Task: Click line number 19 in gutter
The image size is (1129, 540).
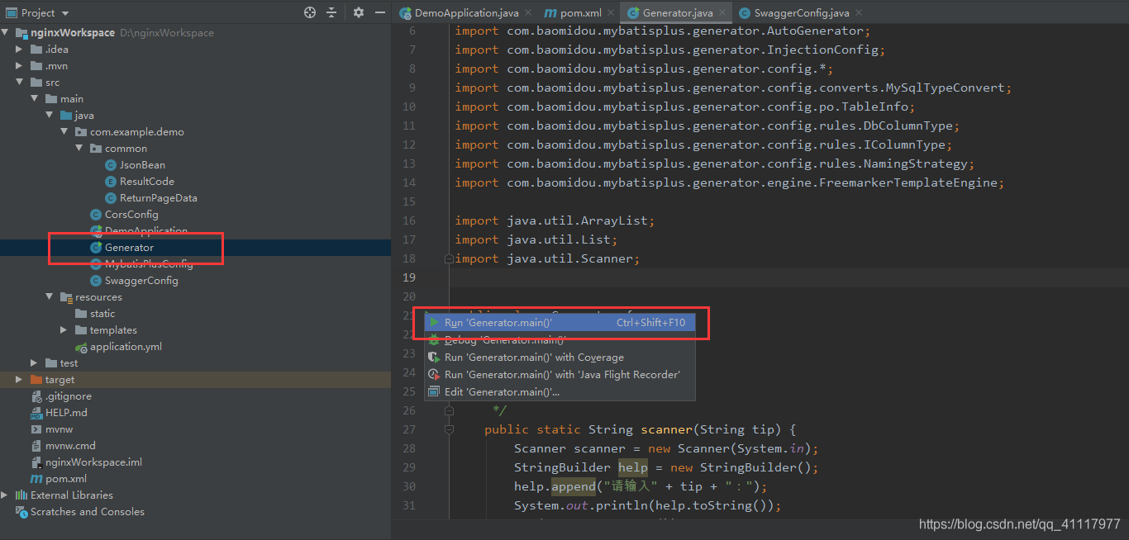Action: tap(409, 277)
